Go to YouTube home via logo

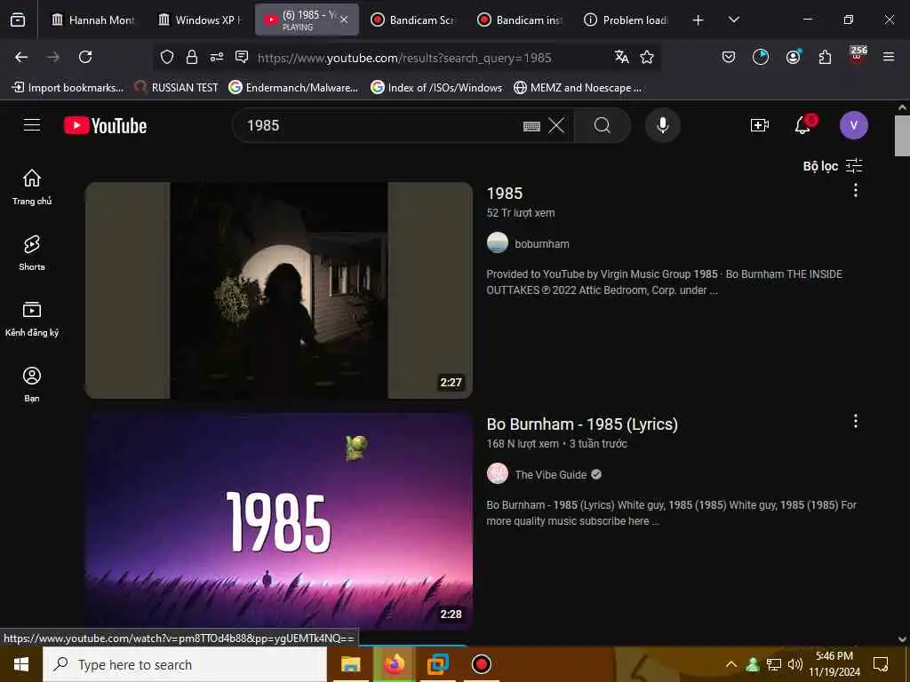click(x=105, y=125)
